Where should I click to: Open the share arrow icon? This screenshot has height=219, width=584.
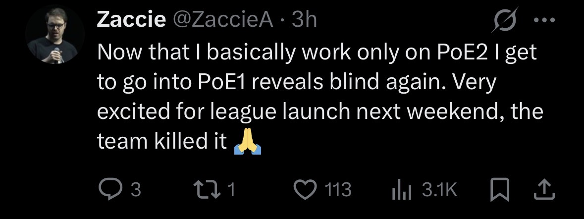(544, 190)
